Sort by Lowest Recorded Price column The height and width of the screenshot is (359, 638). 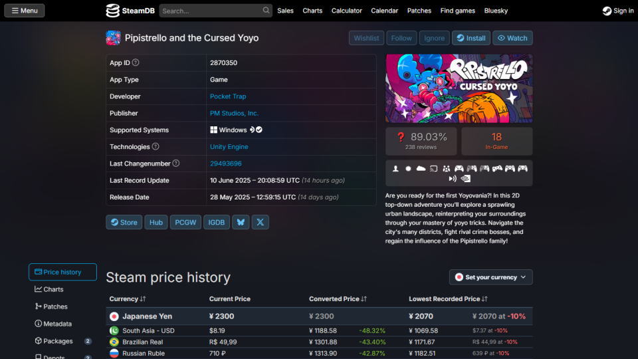click(x=448, y=299)
